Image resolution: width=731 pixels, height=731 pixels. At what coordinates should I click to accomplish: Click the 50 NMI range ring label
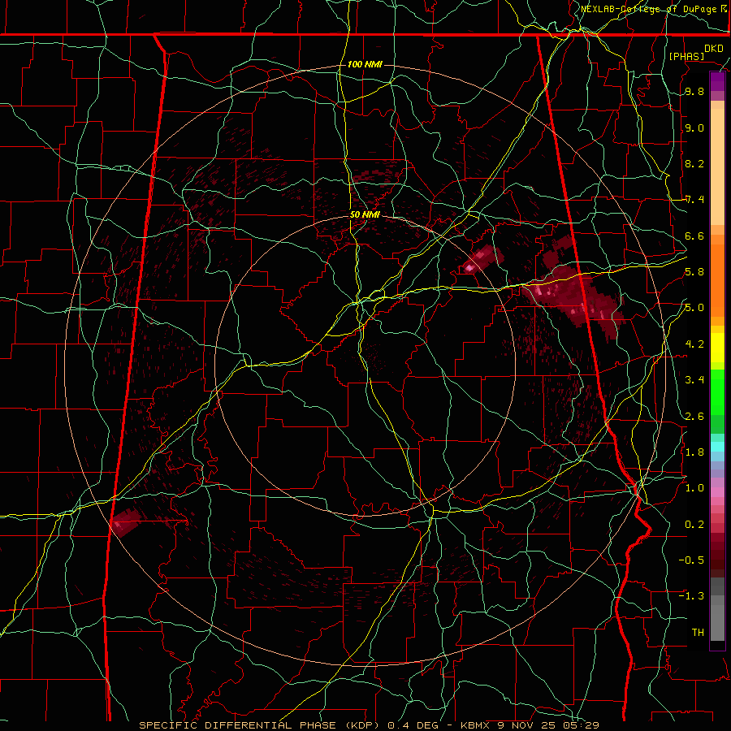pos(365,215)
